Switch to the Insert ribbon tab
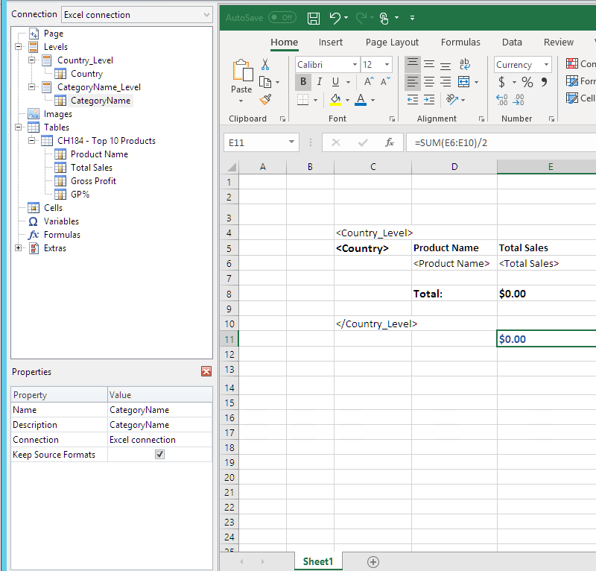596x571 pixels. click(x=331, y=42)
